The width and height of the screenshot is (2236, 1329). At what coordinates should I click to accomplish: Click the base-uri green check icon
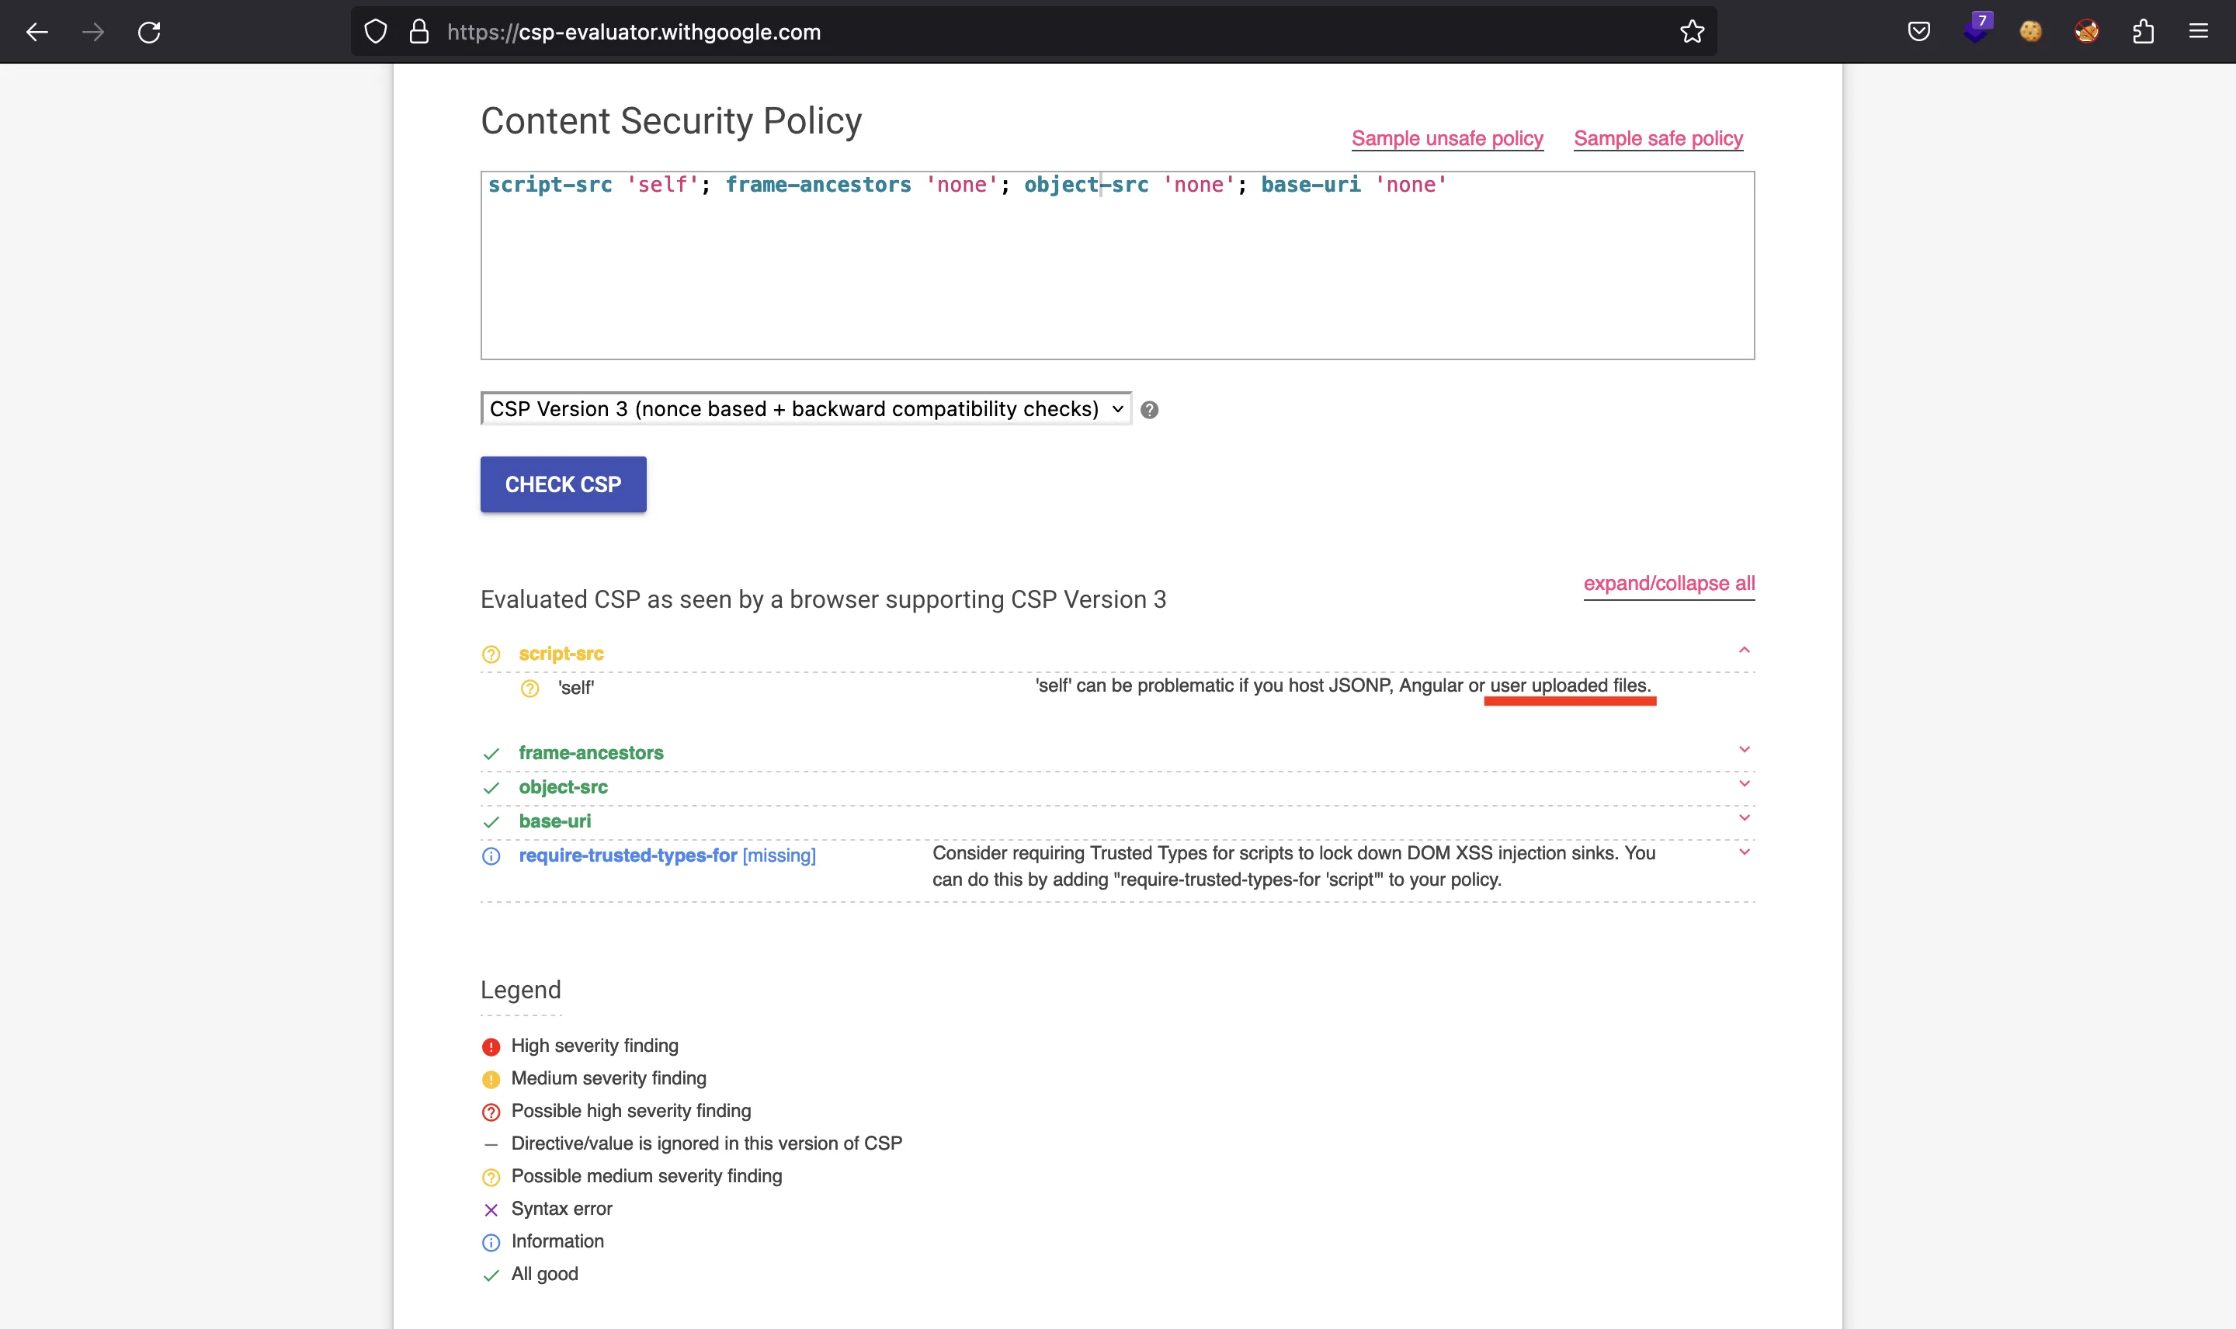(491, 822)
